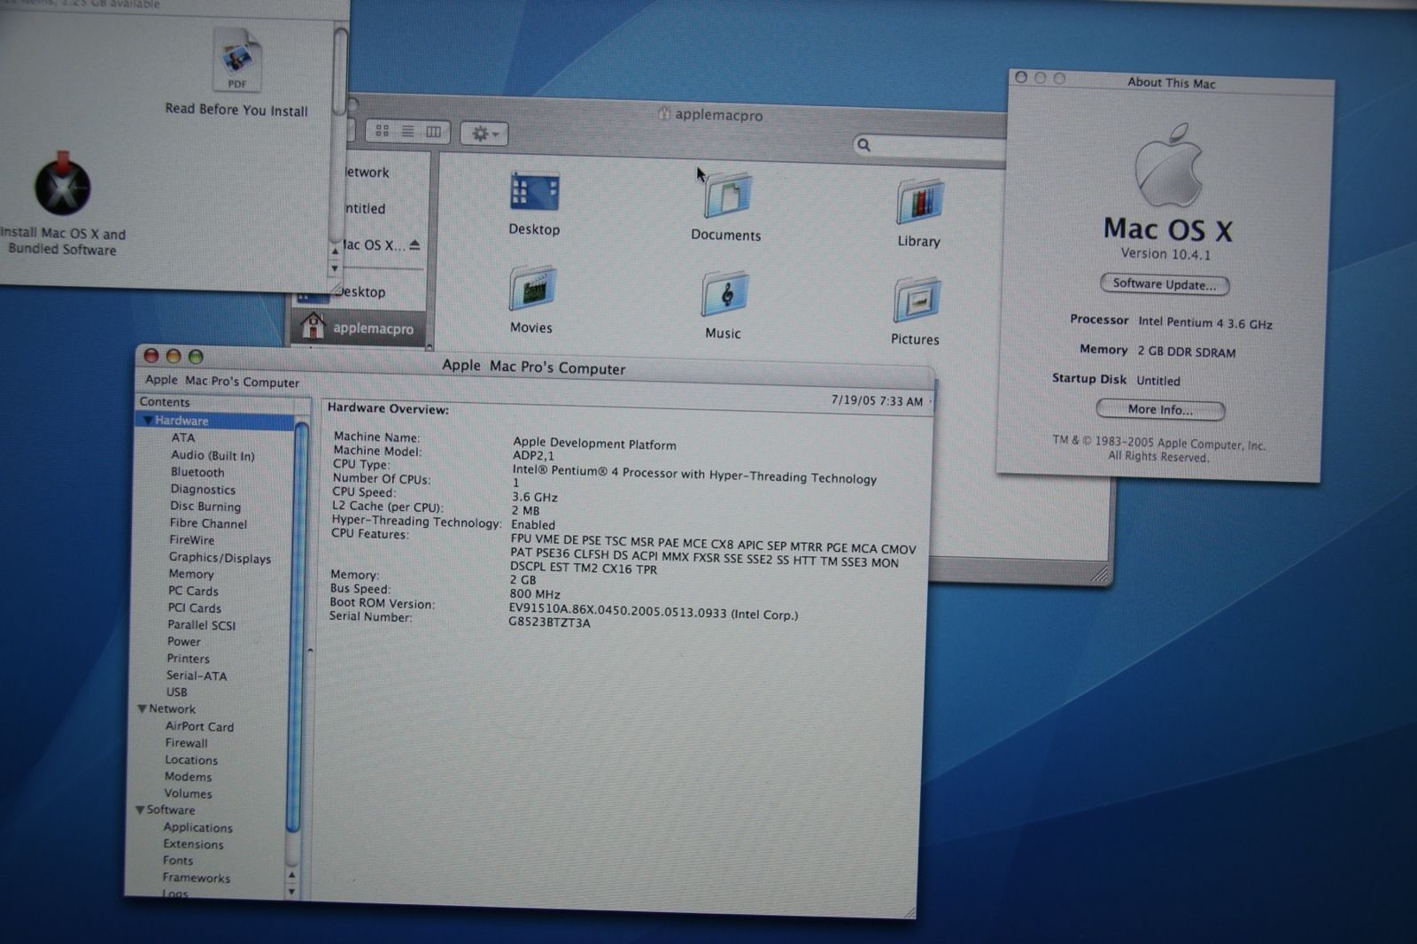
Task: Click Version 10.4.1 text
Action: tap(1165, 254)
